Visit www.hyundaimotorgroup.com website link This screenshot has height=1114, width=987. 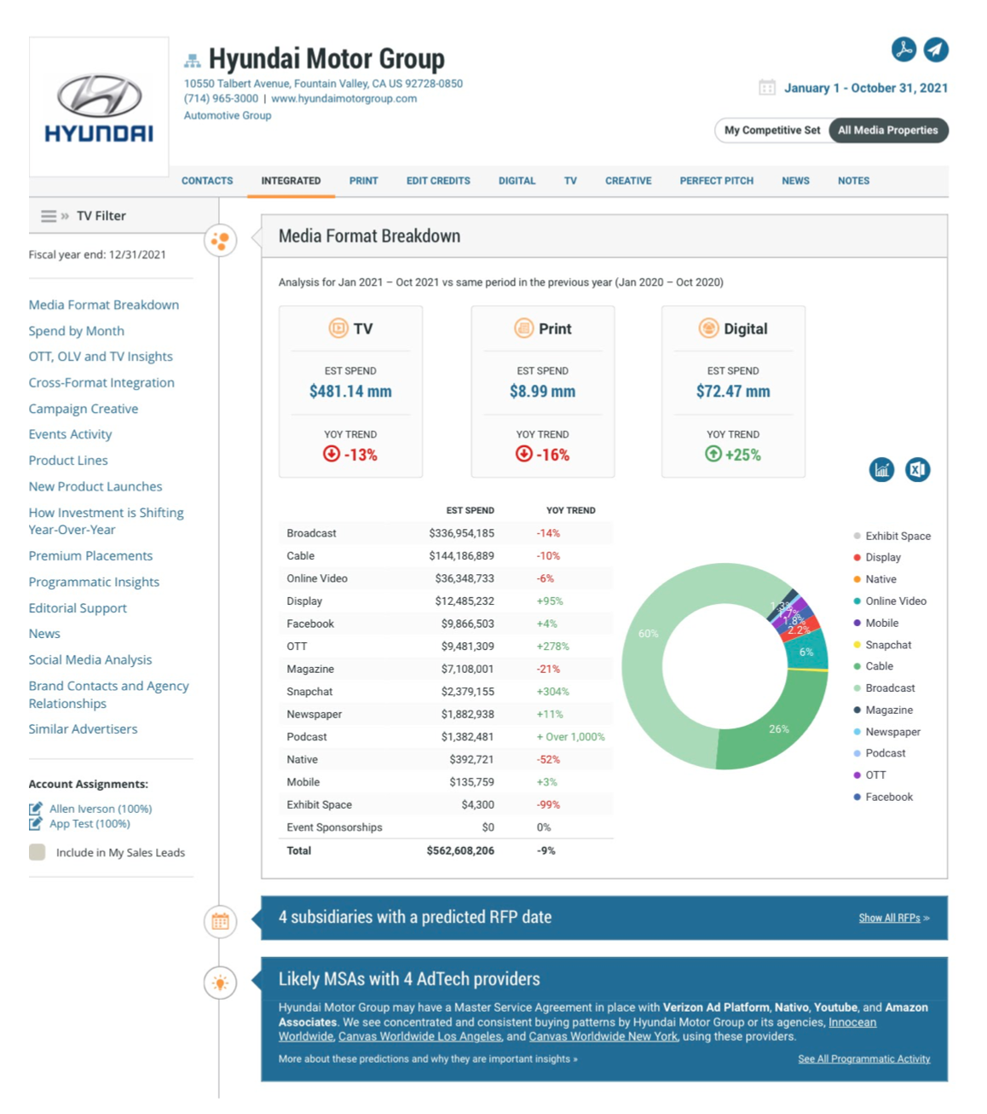(343, 98)
